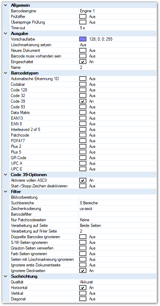Uncheck Ignoriere Deckseiten checkbox
Screen dimensions: 160x306
click(x=83, y=271)
